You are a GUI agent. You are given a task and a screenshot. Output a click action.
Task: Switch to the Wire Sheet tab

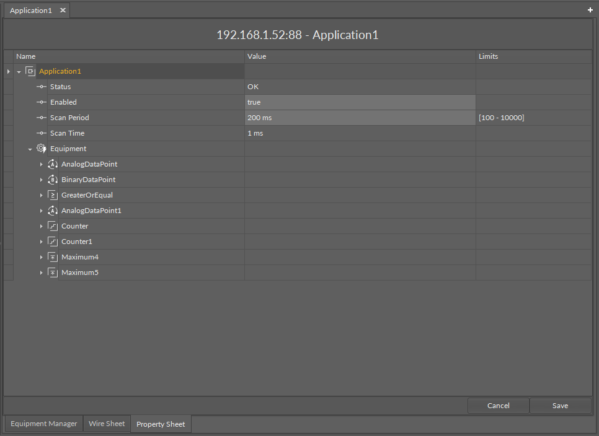(x=107, y=424)
